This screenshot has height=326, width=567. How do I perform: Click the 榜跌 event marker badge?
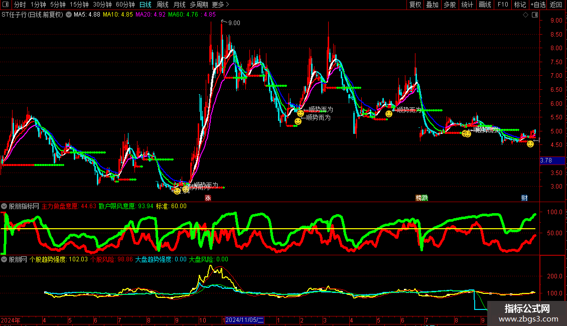422,198
